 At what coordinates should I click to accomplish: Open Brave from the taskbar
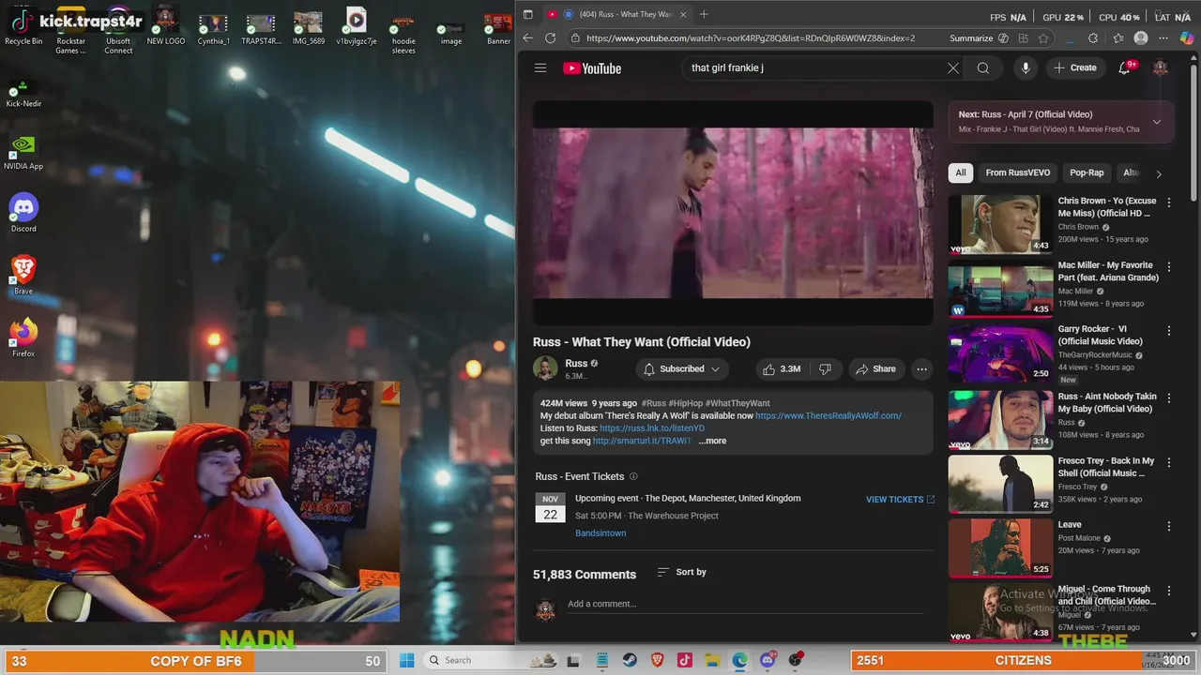pyautogui.click(x=657, y=660)
